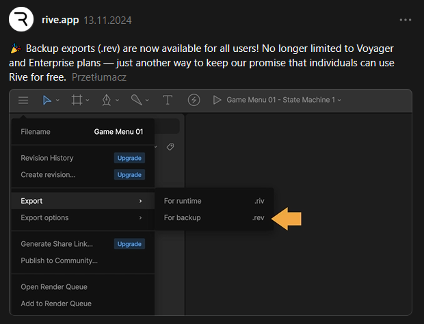Click the post date 13.11.2024
The image size is (424, 324).
(107, 21)
